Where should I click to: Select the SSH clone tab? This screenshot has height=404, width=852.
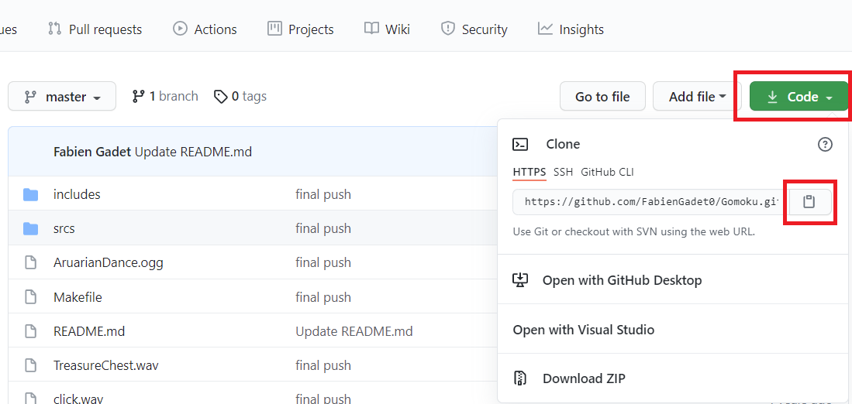click(563, 173)
